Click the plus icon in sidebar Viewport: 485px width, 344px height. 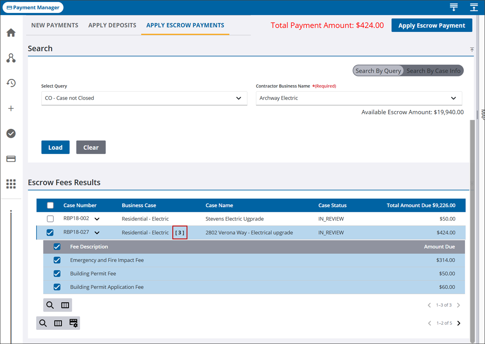click(11, 108)
